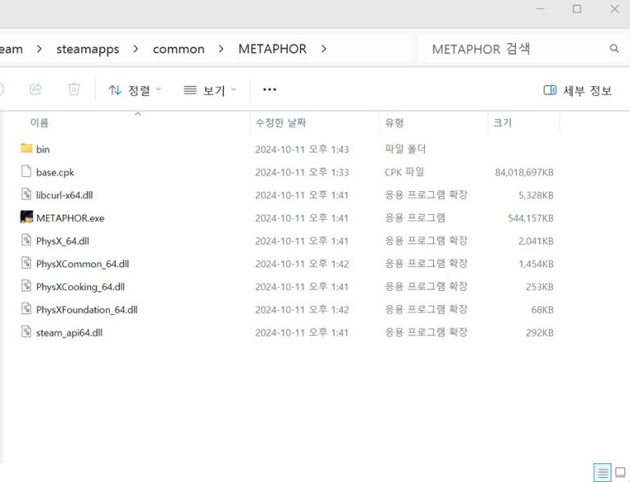Select the libcurl-x64.dll file icon
This screenshot has height=482, width=630.
pos(26,194)
